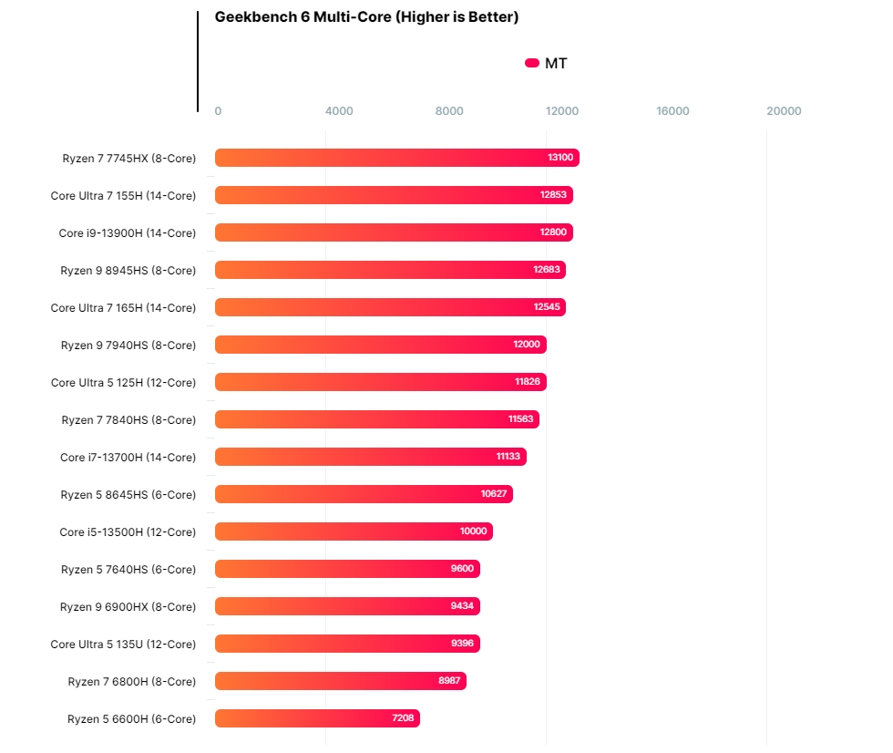This screenshot has height=753, width=893.
Task: Select the Core Ultra 5 125H bar
Action: (380, 382)
